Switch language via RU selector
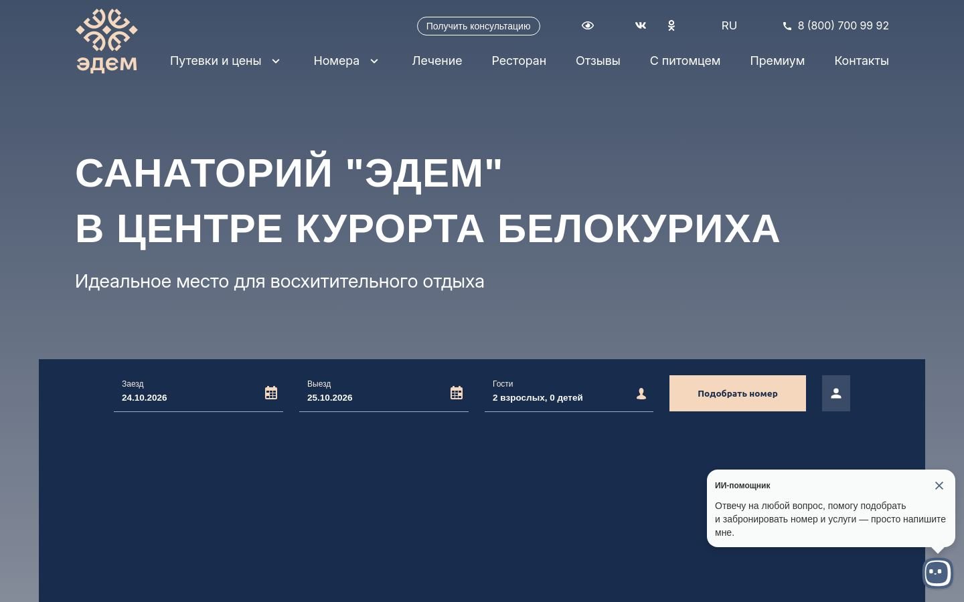This screenshot has height=602, width=964. 729,25
